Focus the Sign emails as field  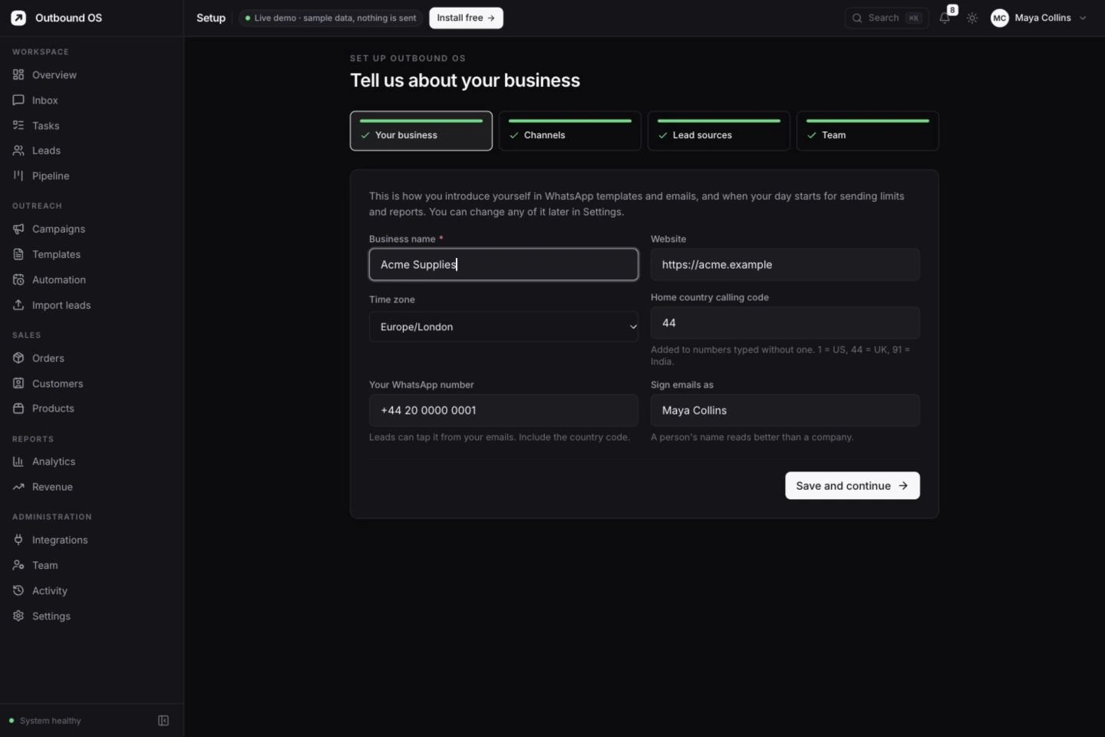tap(785, 410)
